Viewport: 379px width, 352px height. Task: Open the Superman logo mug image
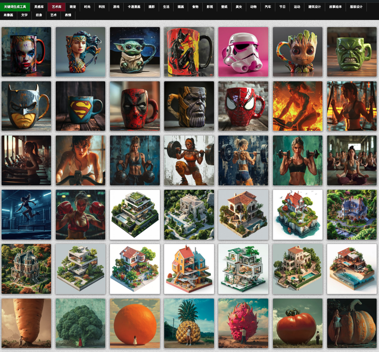point(81,106)
